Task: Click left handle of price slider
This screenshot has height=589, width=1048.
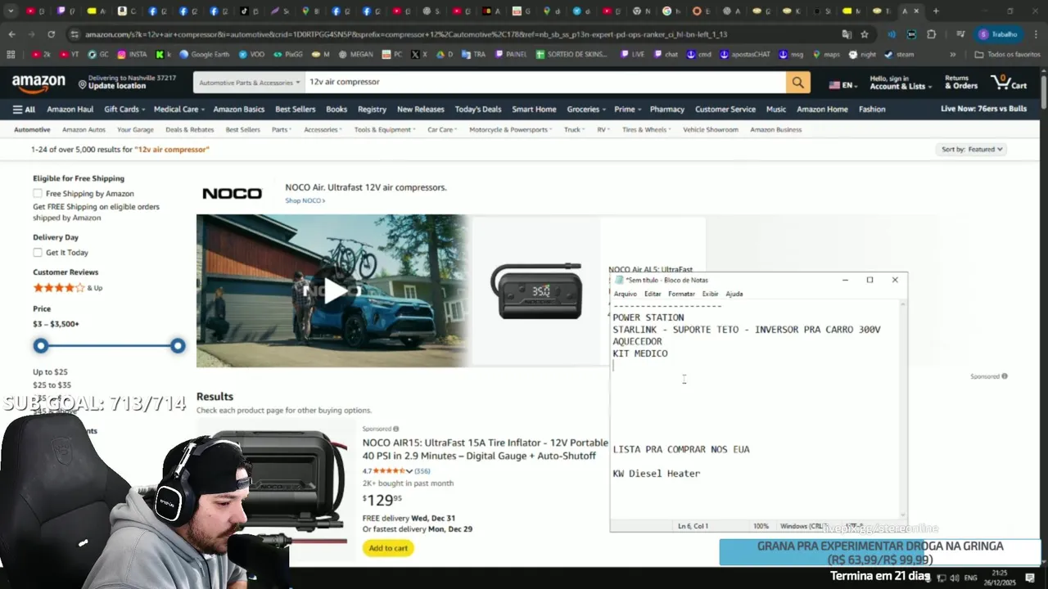Action: 40,346
